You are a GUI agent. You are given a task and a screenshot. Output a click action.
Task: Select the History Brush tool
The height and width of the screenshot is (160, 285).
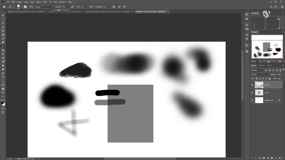[3, 54]
